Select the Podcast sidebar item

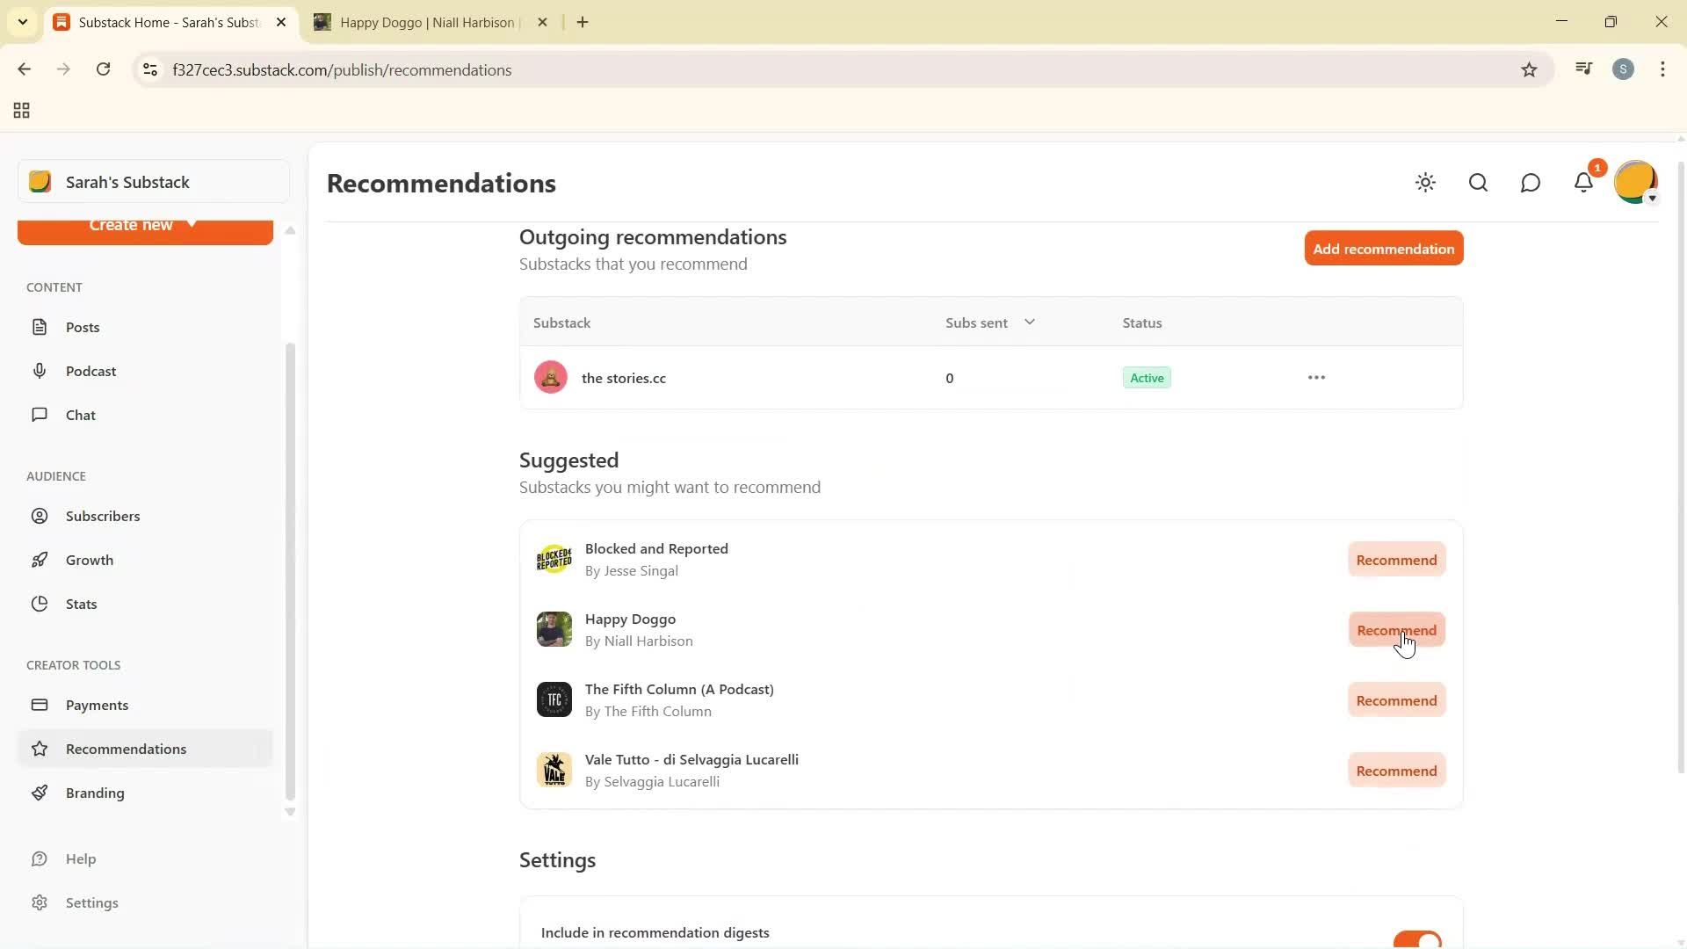91,371
